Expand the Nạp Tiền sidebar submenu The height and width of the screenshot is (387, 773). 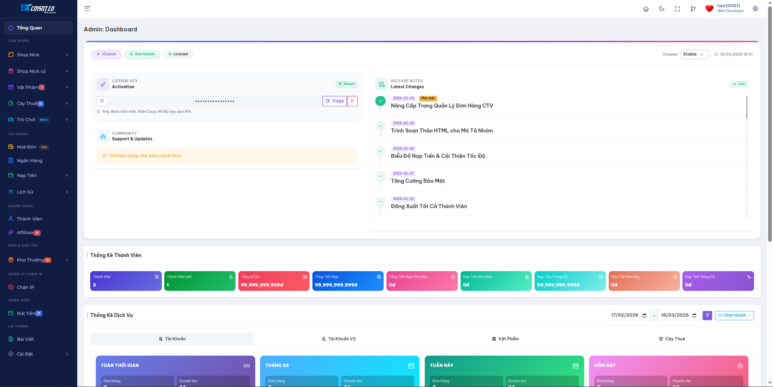click(x=38, y=175)
